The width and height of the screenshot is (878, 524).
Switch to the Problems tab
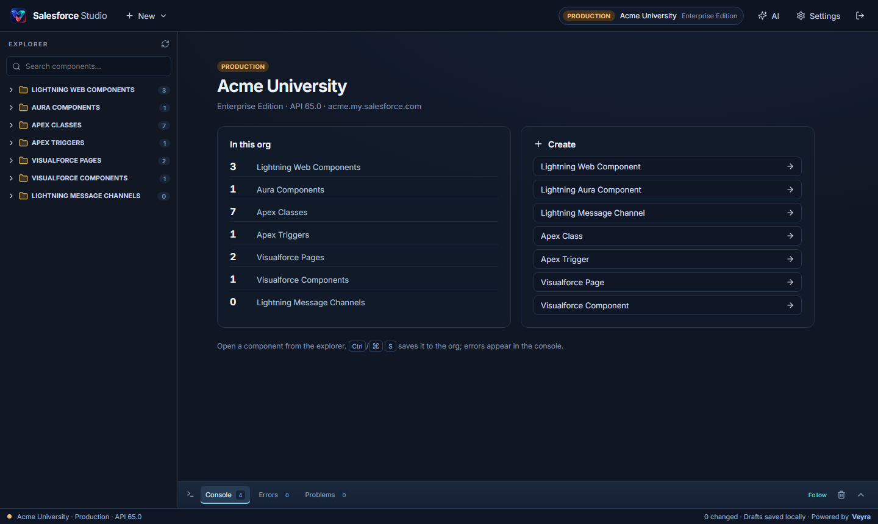[x=326, y=495]
